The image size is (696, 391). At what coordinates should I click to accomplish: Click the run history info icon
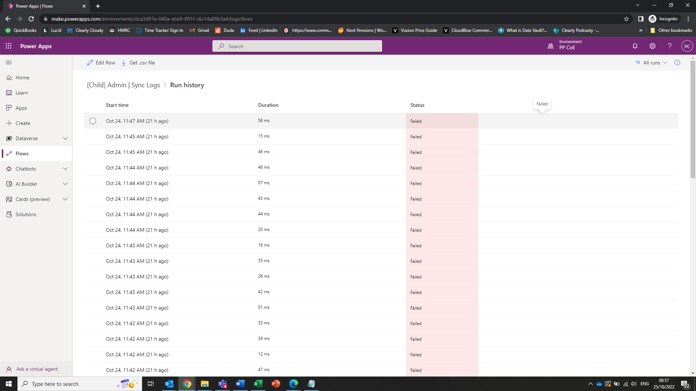678,63
